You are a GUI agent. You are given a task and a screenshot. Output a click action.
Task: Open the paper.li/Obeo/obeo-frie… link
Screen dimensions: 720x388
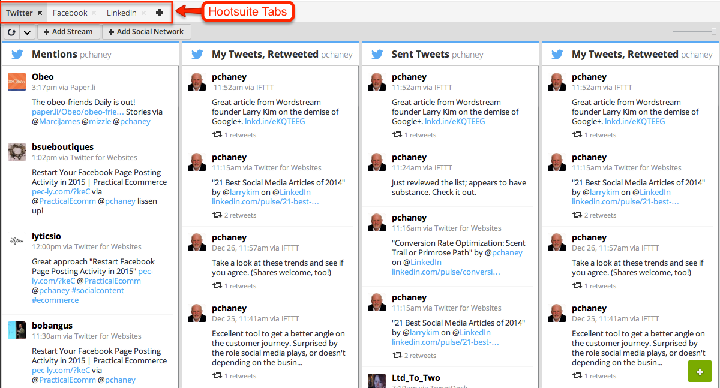78,112
